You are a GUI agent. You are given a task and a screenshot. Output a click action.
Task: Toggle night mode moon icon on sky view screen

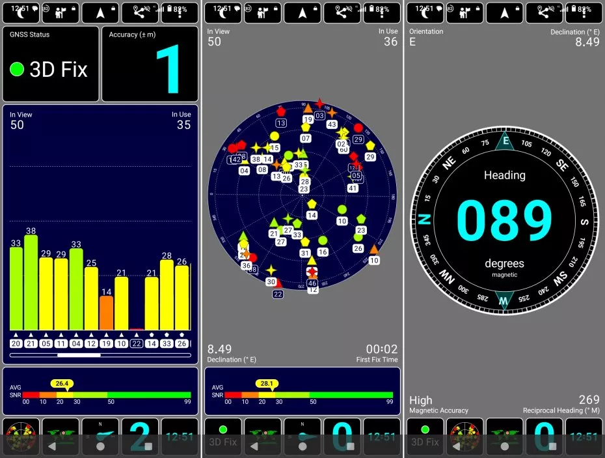pyautogui.click(x=223, y=13)
